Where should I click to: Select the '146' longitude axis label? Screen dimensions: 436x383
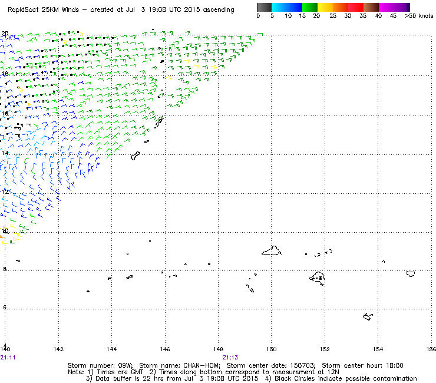click(x=165, y=349)
